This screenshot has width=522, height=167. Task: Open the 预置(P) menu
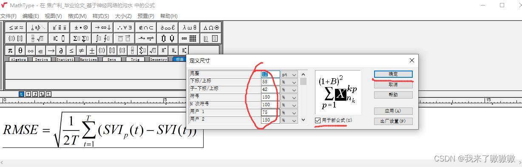pos(146,16)
